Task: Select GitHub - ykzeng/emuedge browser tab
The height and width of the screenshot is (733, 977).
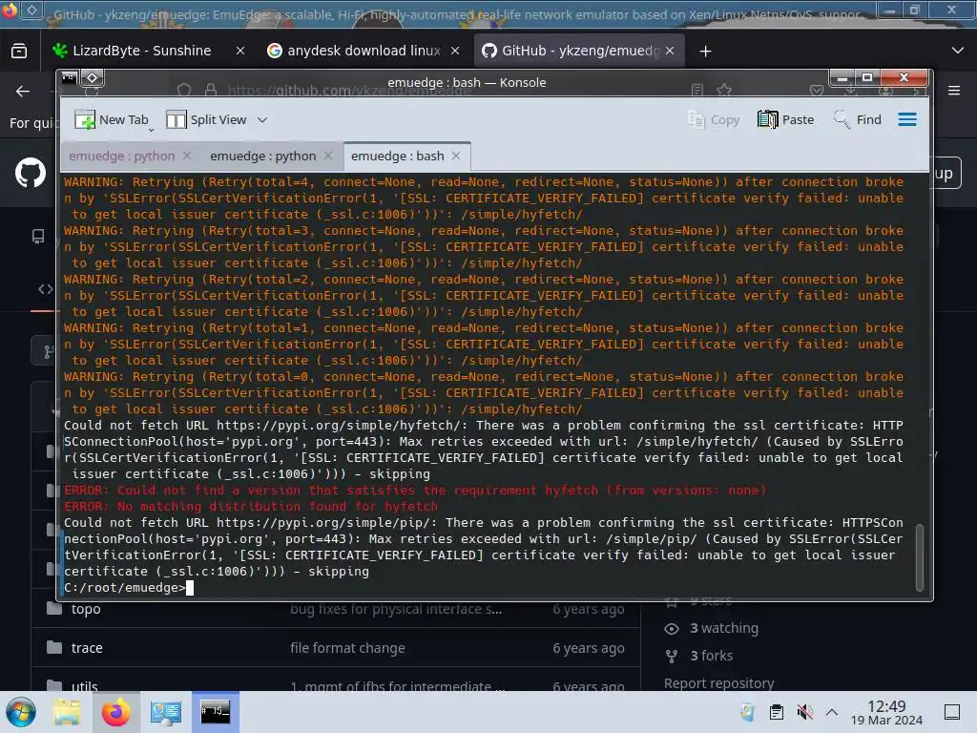Action: click(x=579, y=51)
